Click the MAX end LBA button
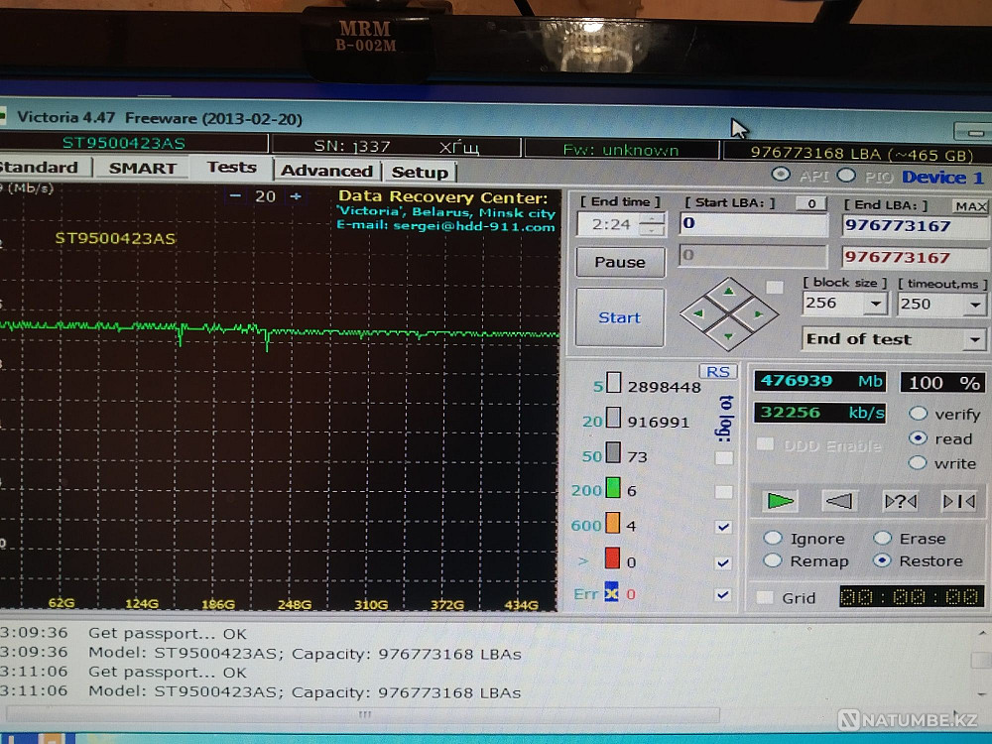992x744 pixels. tap(970, 206)
